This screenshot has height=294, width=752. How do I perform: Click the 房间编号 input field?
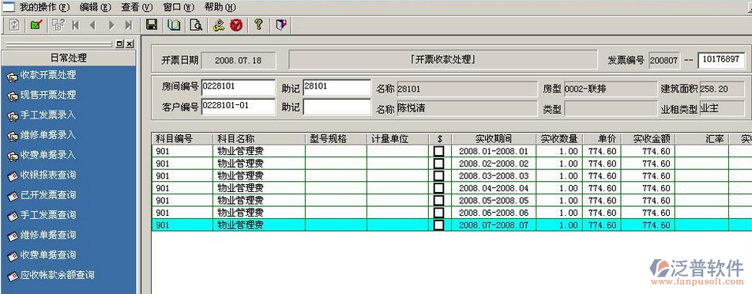[239, 87]
